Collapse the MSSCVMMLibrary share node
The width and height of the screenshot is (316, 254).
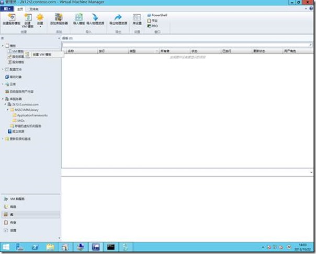[x=8, y=110]
